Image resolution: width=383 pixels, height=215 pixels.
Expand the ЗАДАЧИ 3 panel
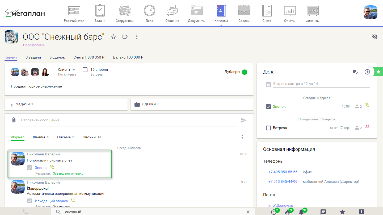66,104
